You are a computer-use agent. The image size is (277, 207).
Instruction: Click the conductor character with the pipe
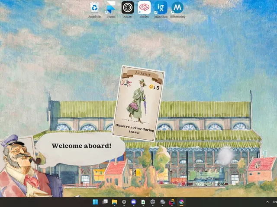click(26, 166)
